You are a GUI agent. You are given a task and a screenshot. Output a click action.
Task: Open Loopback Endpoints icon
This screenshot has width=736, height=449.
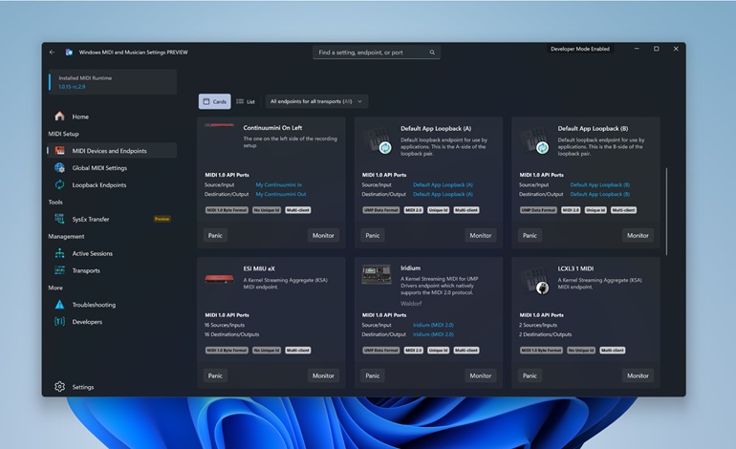point(59,185)
